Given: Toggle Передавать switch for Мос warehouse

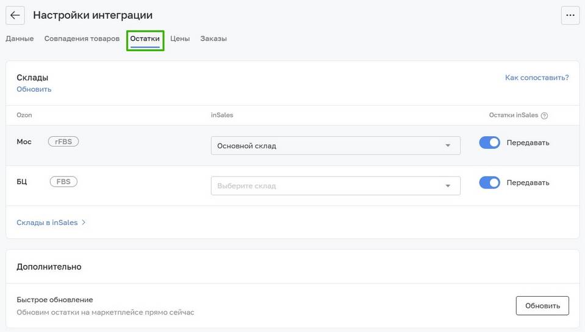Looking at the screenshot, I should pyautogui.click(x=489, y=142).
